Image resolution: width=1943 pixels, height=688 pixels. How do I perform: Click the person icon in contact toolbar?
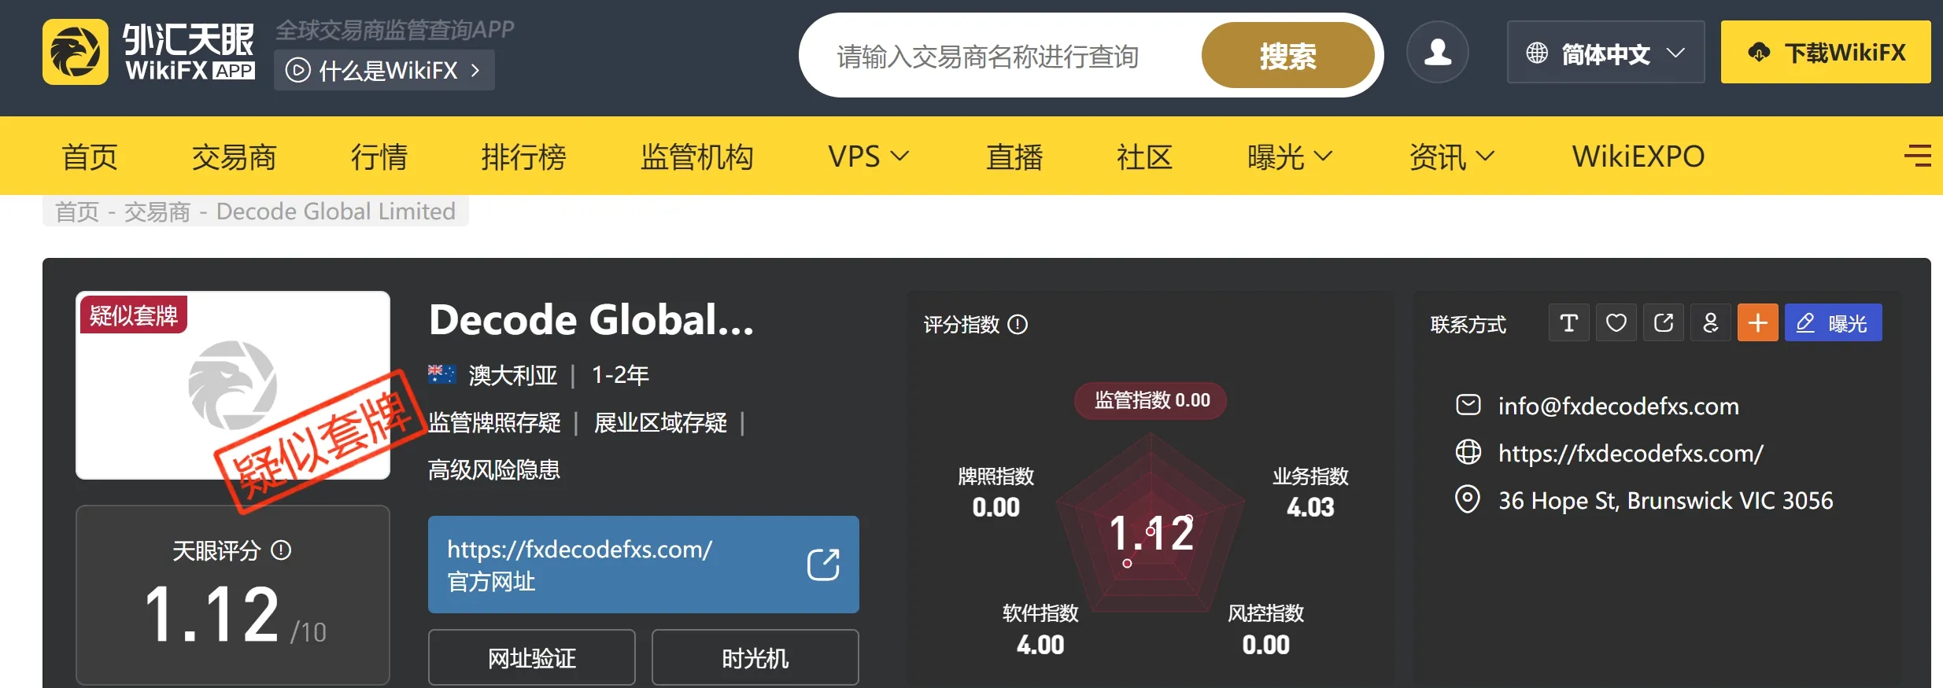[x=1710, y=322]
